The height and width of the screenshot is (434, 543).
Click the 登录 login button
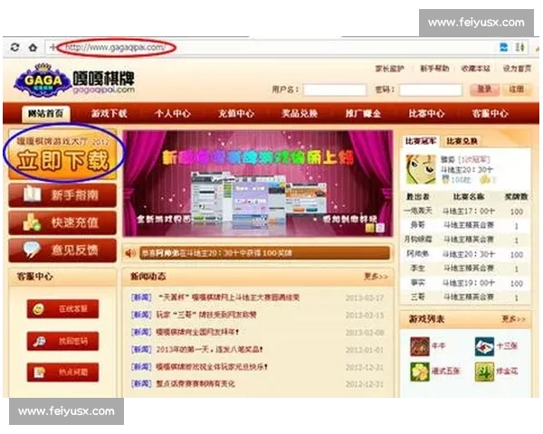tap(484, 90)
